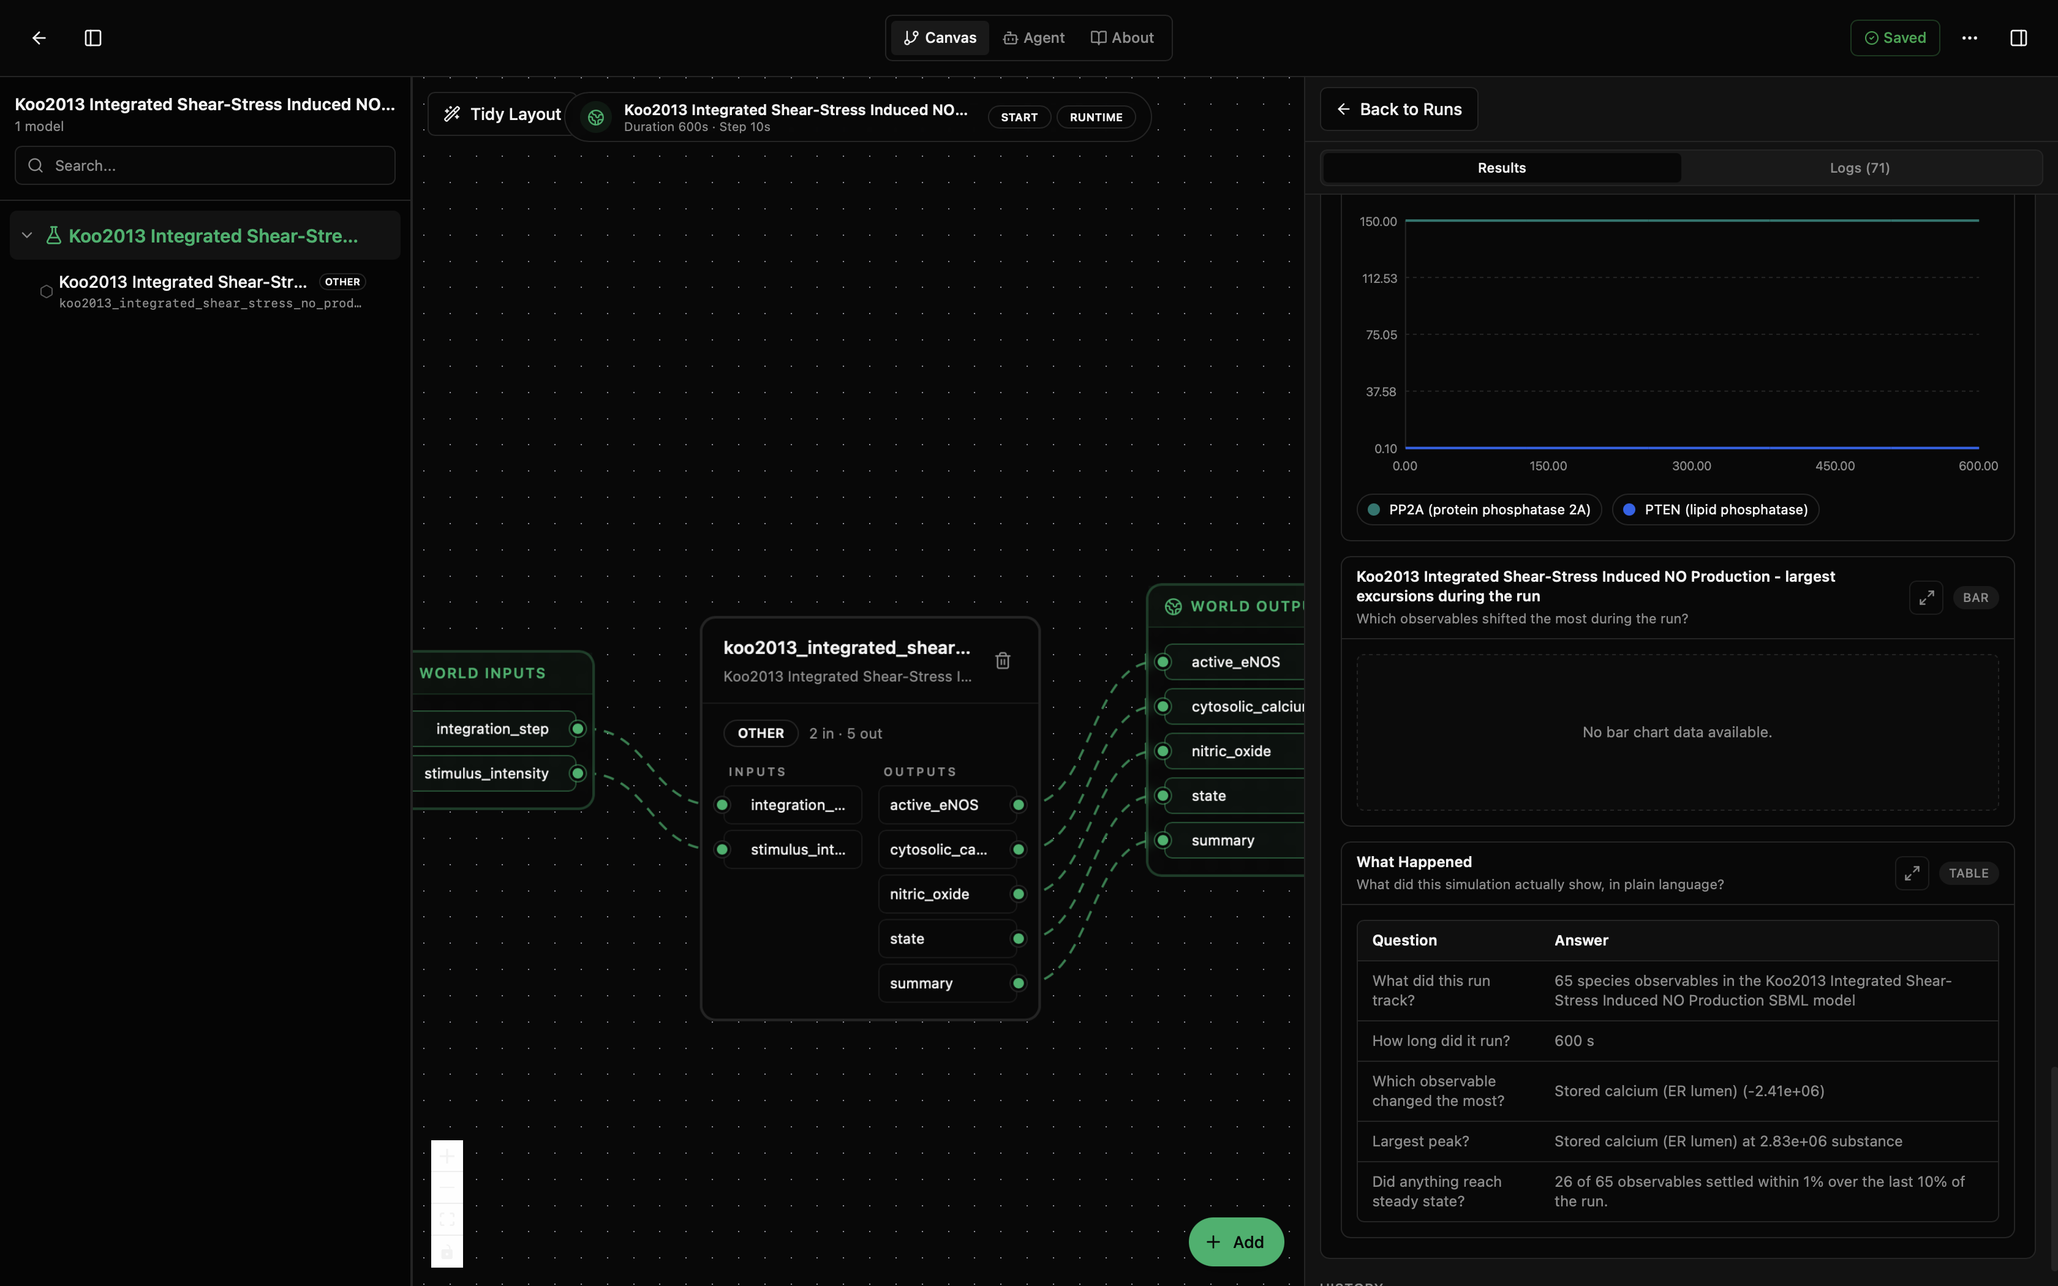Viewport: 2058px width, 1286px height.
Task: Toggle the left sidebar panel icon
Action: pos(94,37)
